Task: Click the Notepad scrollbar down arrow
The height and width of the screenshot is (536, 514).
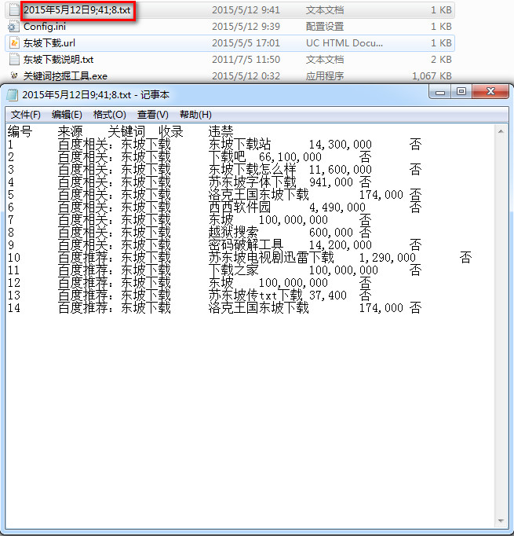Action: point(501,521)
